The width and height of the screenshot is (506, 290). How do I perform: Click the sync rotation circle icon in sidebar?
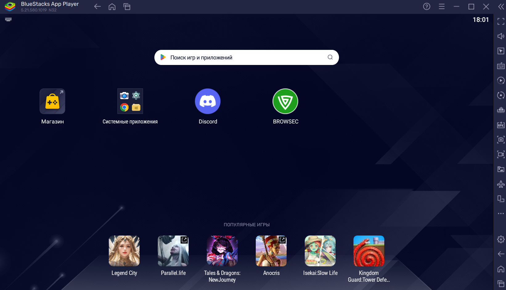501,95
